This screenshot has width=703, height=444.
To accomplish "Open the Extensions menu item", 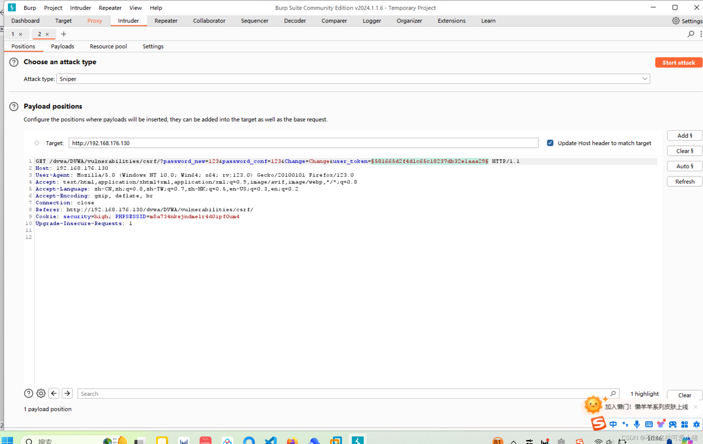I will (x=450, y=20).
